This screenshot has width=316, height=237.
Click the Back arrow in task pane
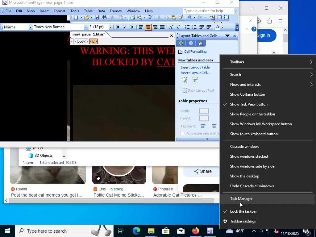[181, 43]
